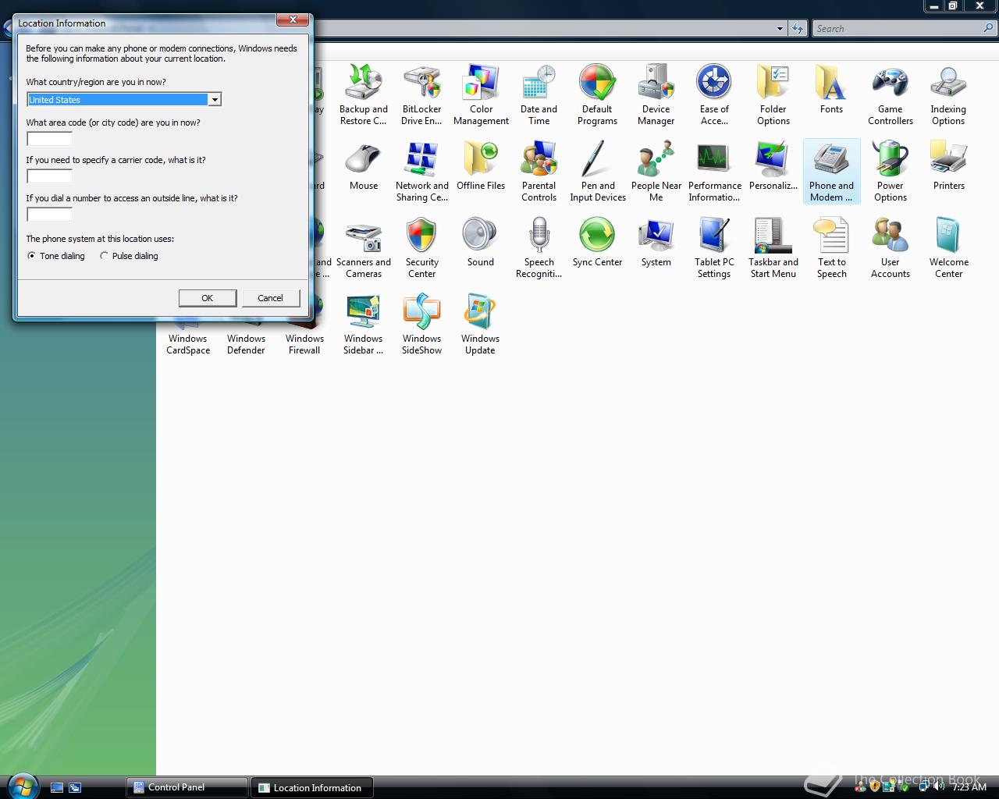
Task: Open Tablet PC Settings
Action: (714, 248)
